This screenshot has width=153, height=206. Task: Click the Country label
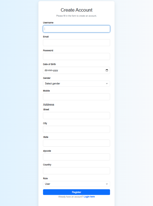47,165
